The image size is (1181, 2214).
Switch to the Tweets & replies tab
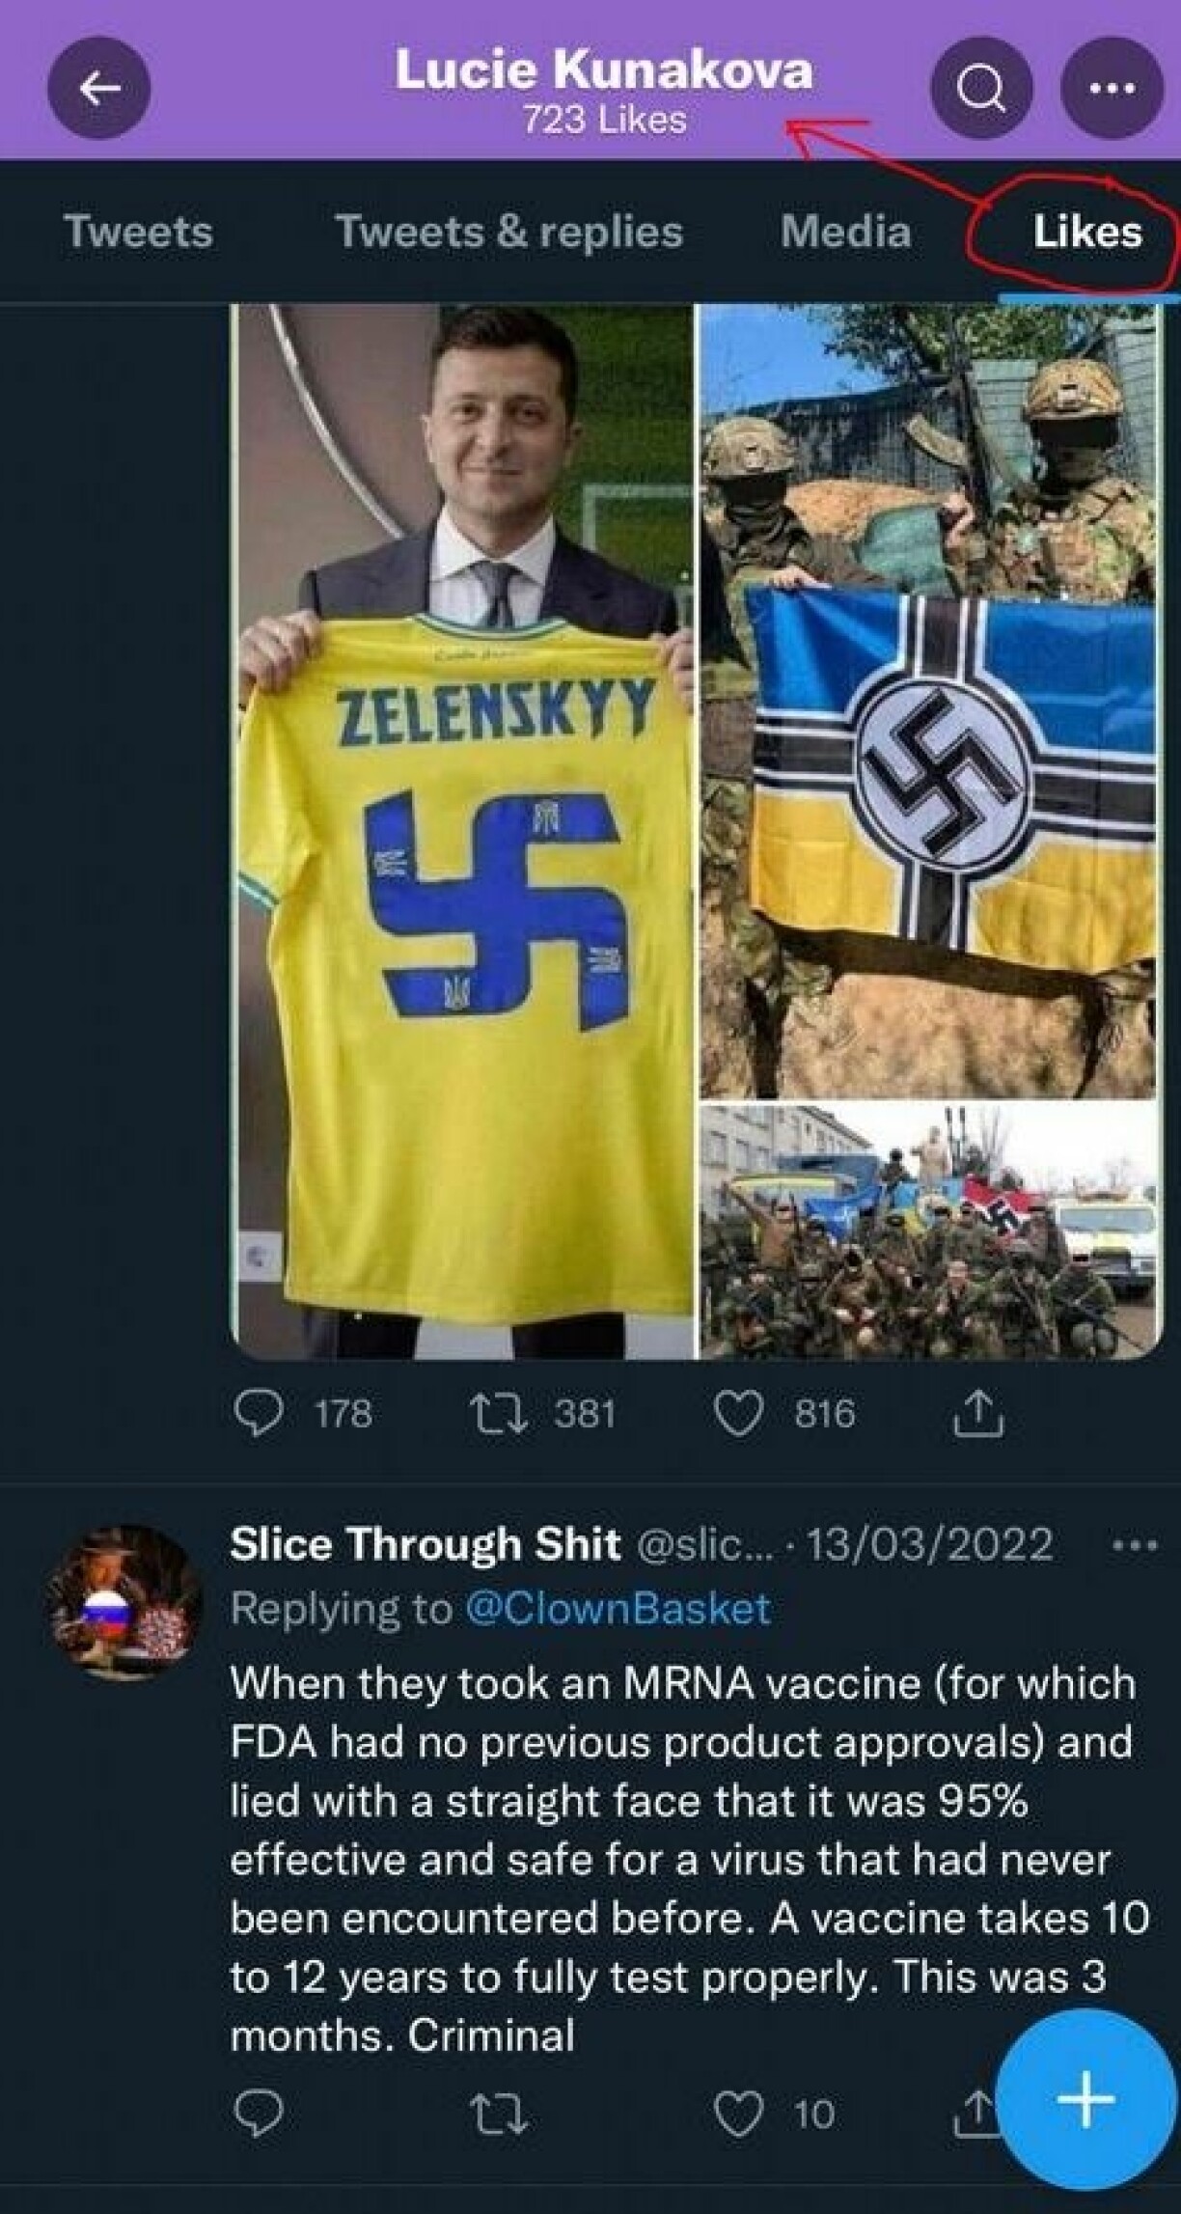508,232
